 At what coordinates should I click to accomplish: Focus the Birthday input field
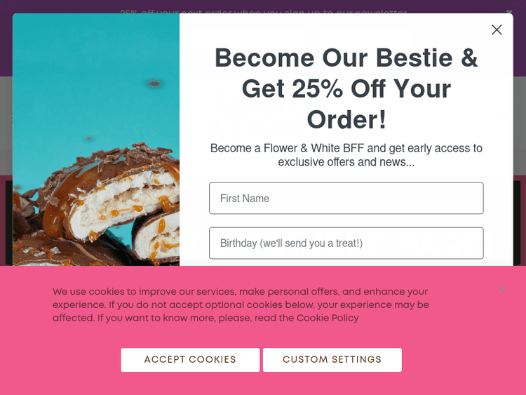coord(346,243)
